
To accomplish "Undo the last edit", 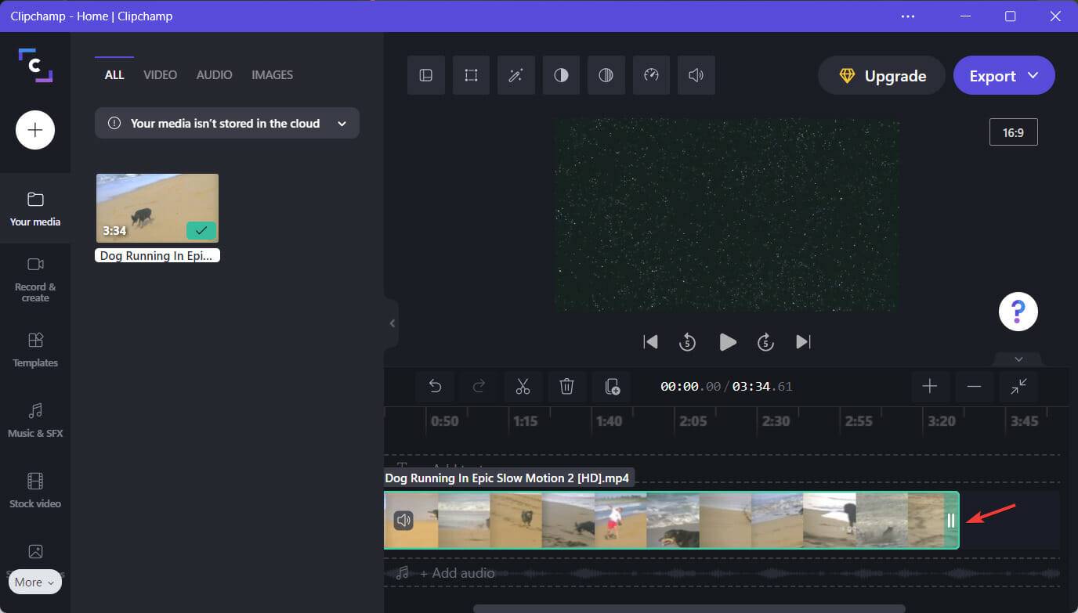I will (436, 386).
